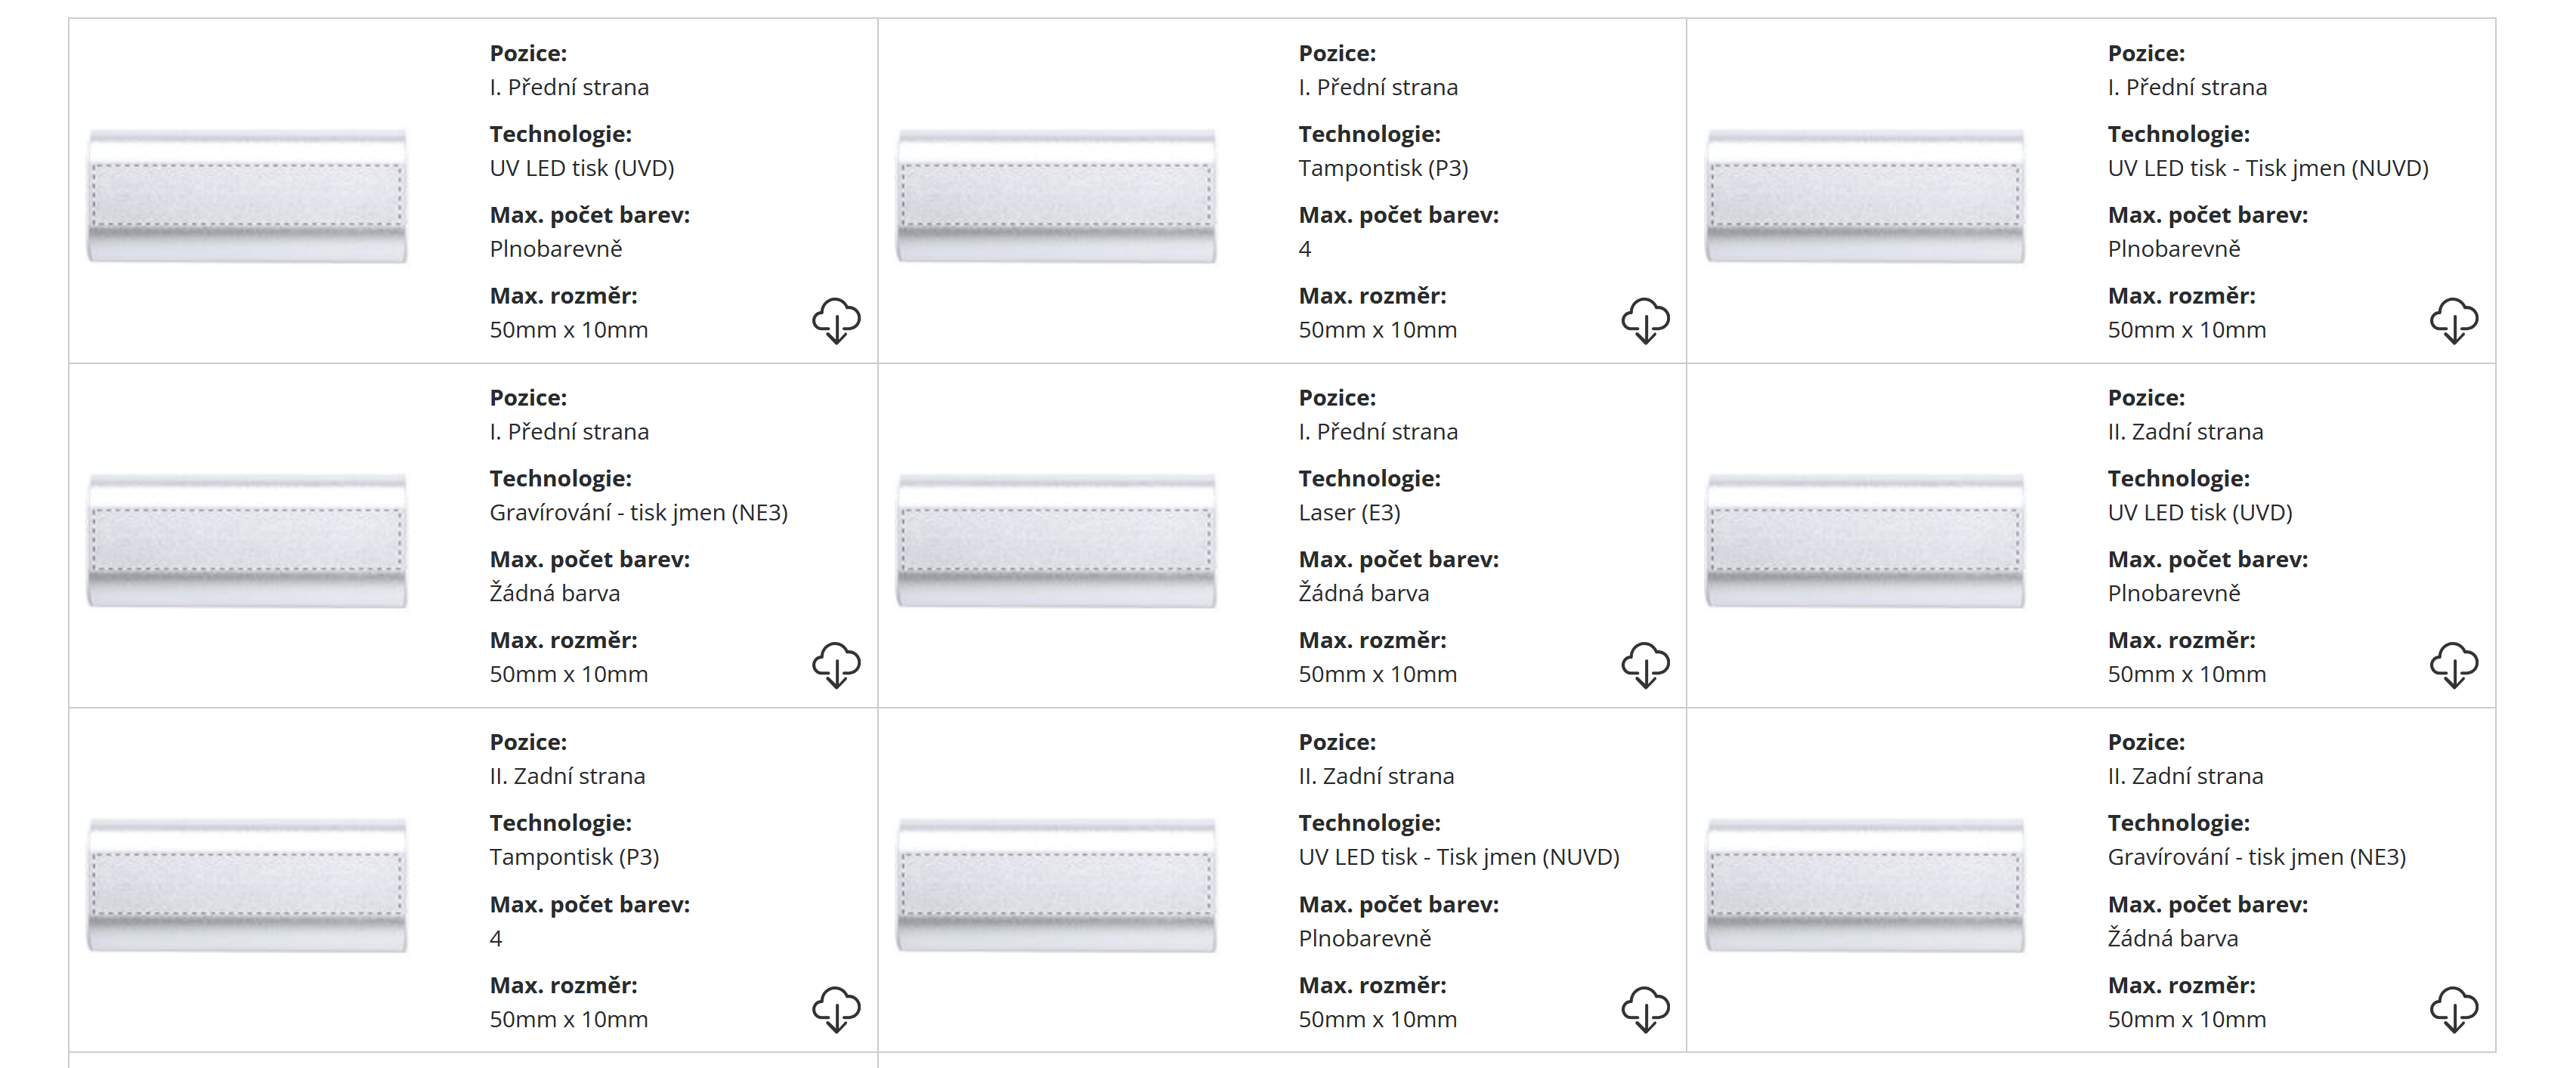The image size is (2576, 1068).
Task: Click the front-side "Laser (E3)" technology text
Action: click(x=1349, y=513)
